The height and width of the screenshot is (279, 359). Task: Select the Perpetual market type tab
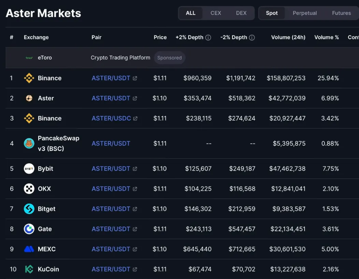305,13
